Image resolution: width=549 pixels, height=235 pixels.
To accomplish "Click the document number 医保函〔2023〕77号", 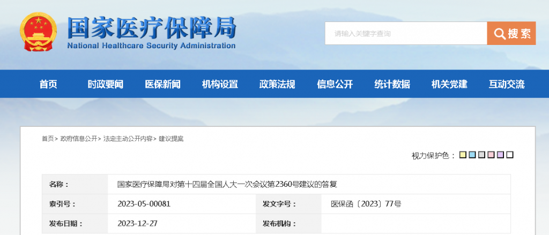I will (x=366, y=204).
